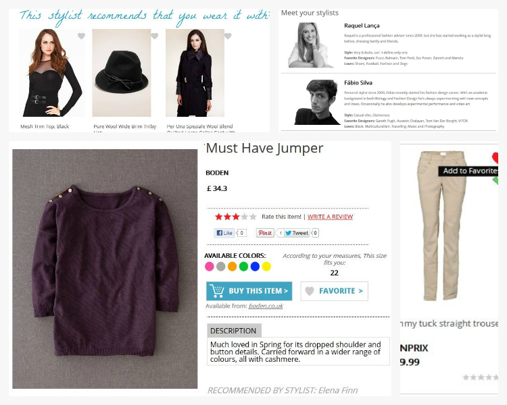Click heart icon above the black trilby hat
The height and width of the screenshot is (405, 507).
[x=155, y=36]
